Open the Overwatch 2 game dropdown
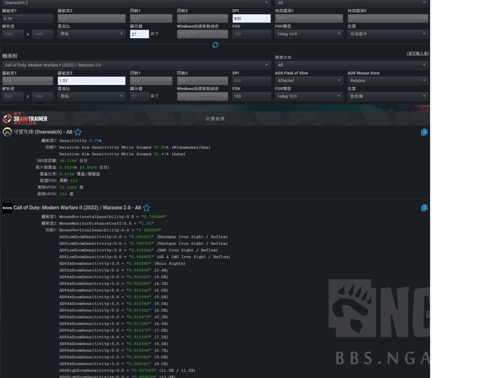 (x=136, y=3)
